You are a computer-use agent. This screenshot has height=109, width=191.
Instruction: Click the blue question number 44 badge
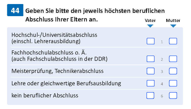pos(15,10)
